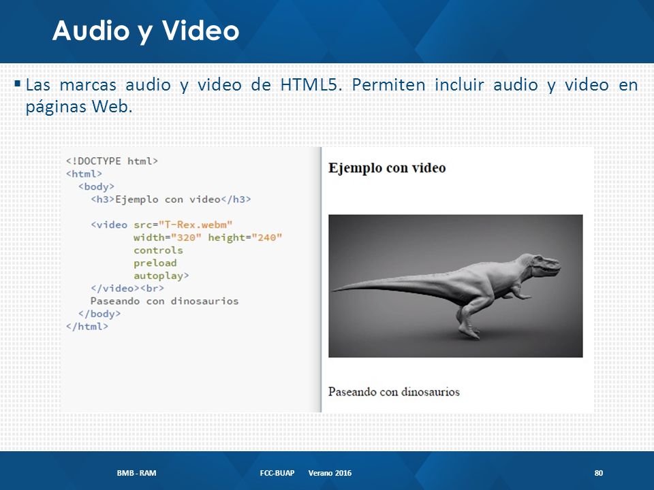This screenshot has width=654, height=490.
Task: Click the bullet paragraph about HTML5 marcas
Action: [332, 95]
